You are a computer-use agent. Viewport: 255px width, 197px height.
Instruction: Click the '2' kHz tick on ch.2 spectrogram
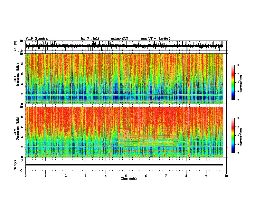coord(23,147)
